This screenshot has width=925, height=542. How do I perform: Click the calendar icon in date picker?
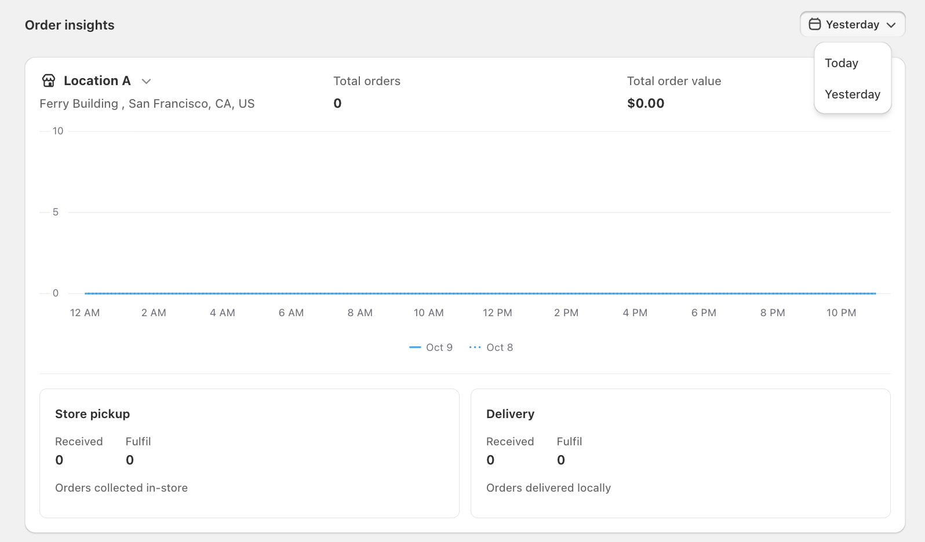(x=814, y=24)
